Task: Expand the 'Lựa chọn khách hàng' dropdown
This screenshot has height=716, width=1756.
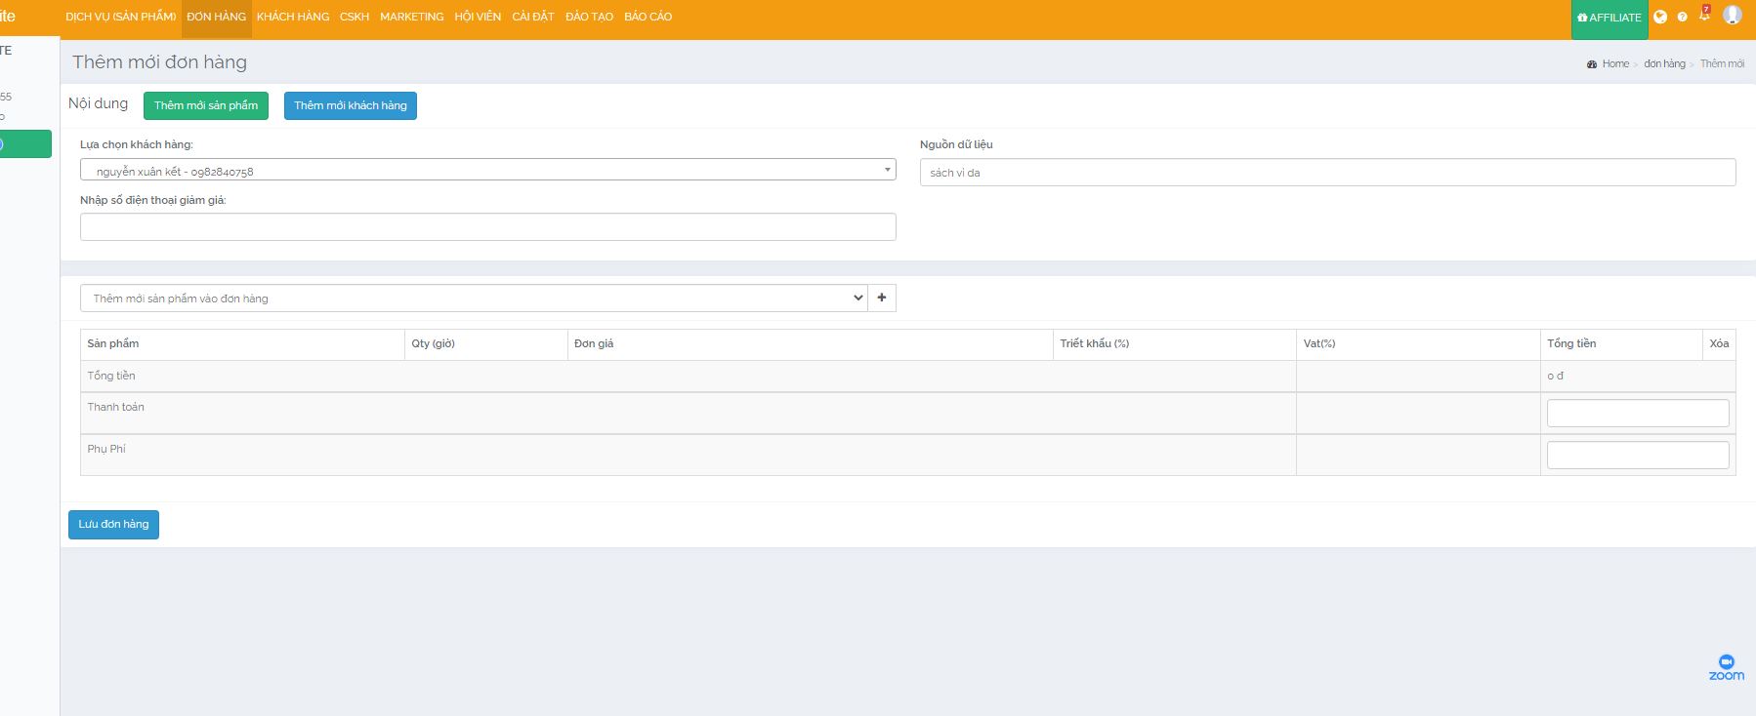Action: 487,170
